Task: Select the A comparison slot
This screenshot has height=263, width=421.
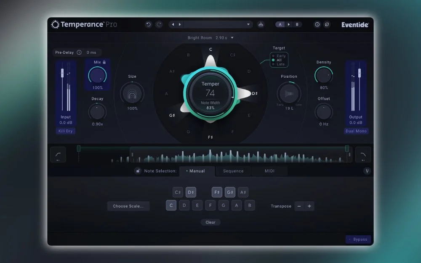Action: tap(280, 24)
